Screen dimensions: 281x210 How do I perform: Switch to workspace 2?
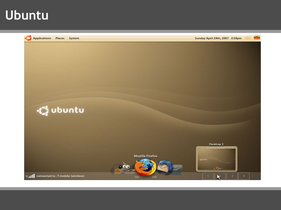220,176
